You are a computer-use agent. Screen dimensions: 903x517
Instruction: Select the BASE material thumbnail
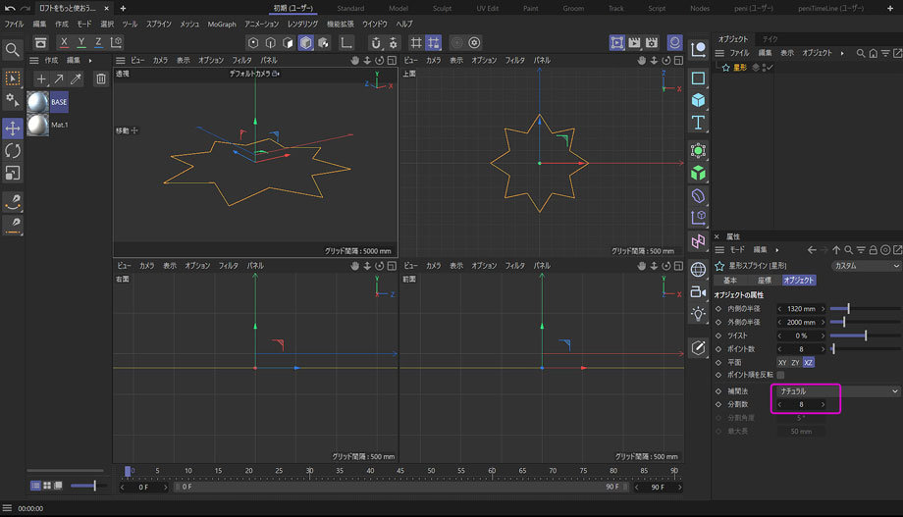click(39, 101)
